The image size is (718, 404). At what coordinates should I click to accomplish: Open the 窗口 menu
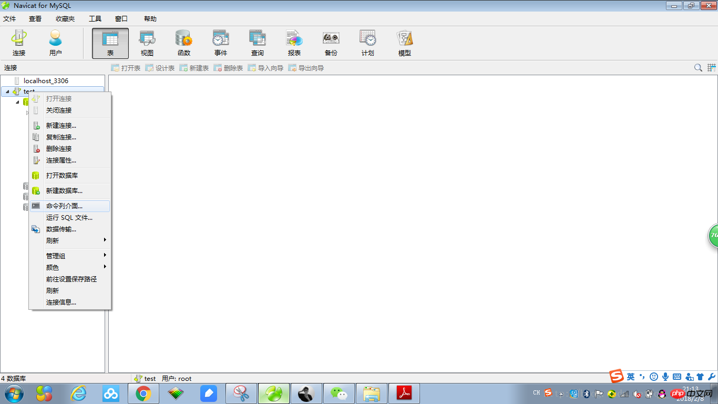click(x=121, y=19)
